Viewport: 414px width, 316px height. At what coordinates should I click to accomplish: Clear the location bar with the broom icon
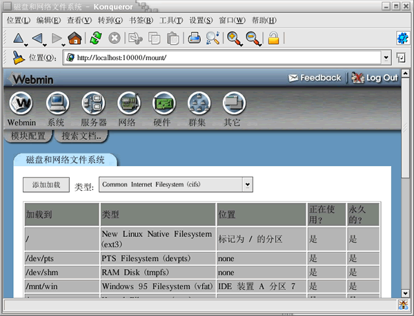coord(18,57)
